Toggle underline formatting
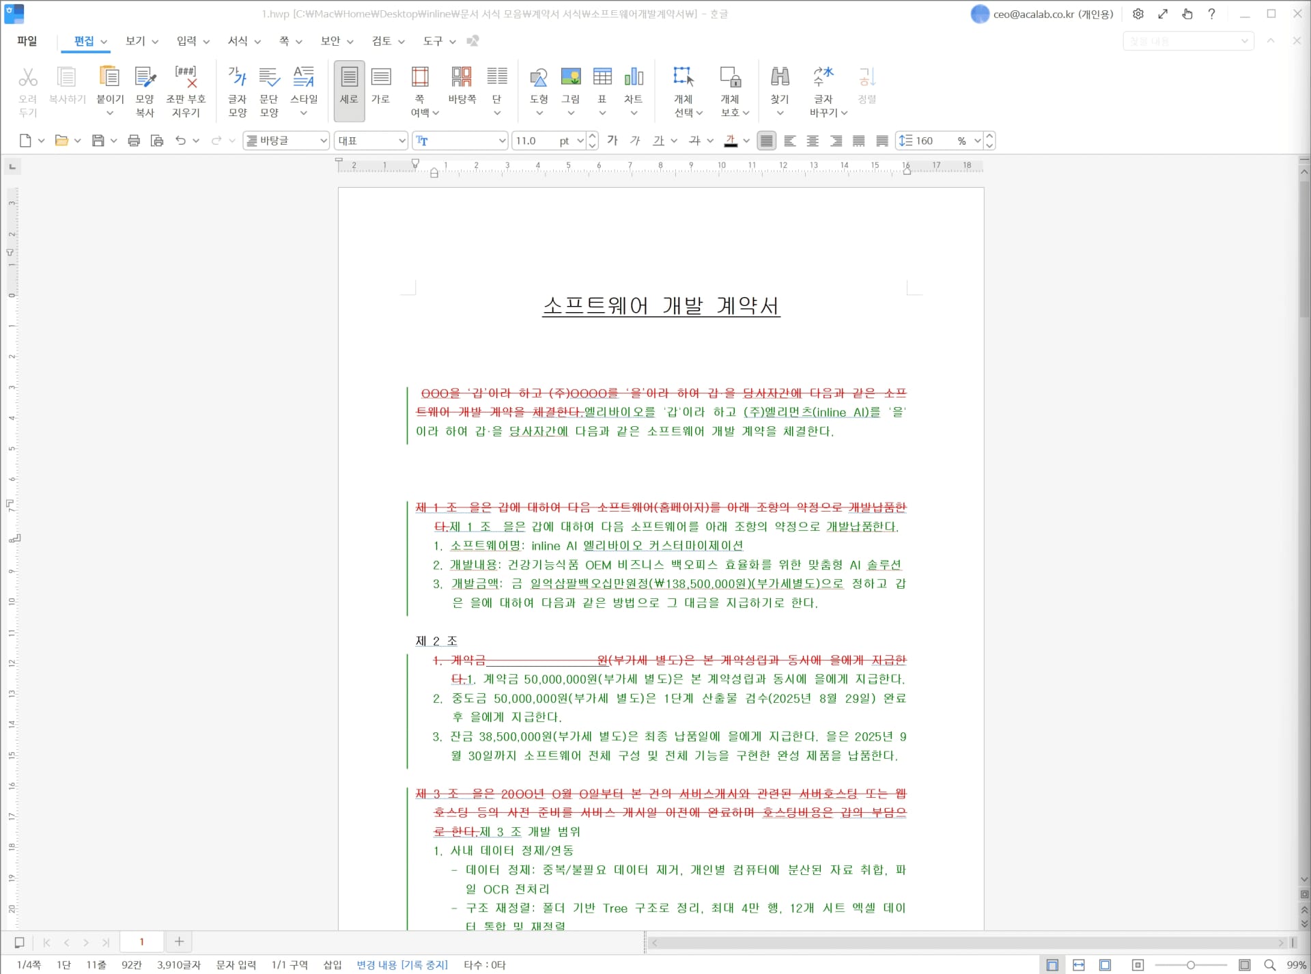1311x974 pixels. pos(660,141)
